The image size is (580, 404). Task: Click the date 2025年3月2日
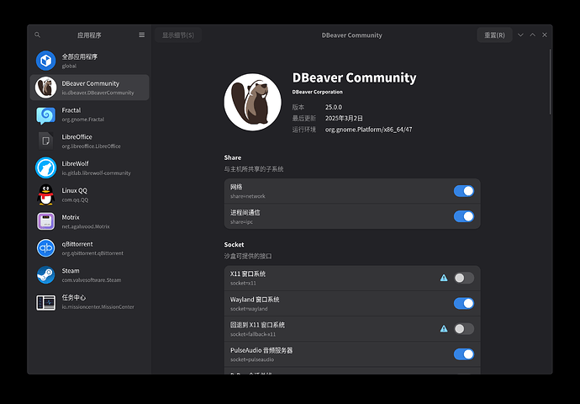coord(344,118)
